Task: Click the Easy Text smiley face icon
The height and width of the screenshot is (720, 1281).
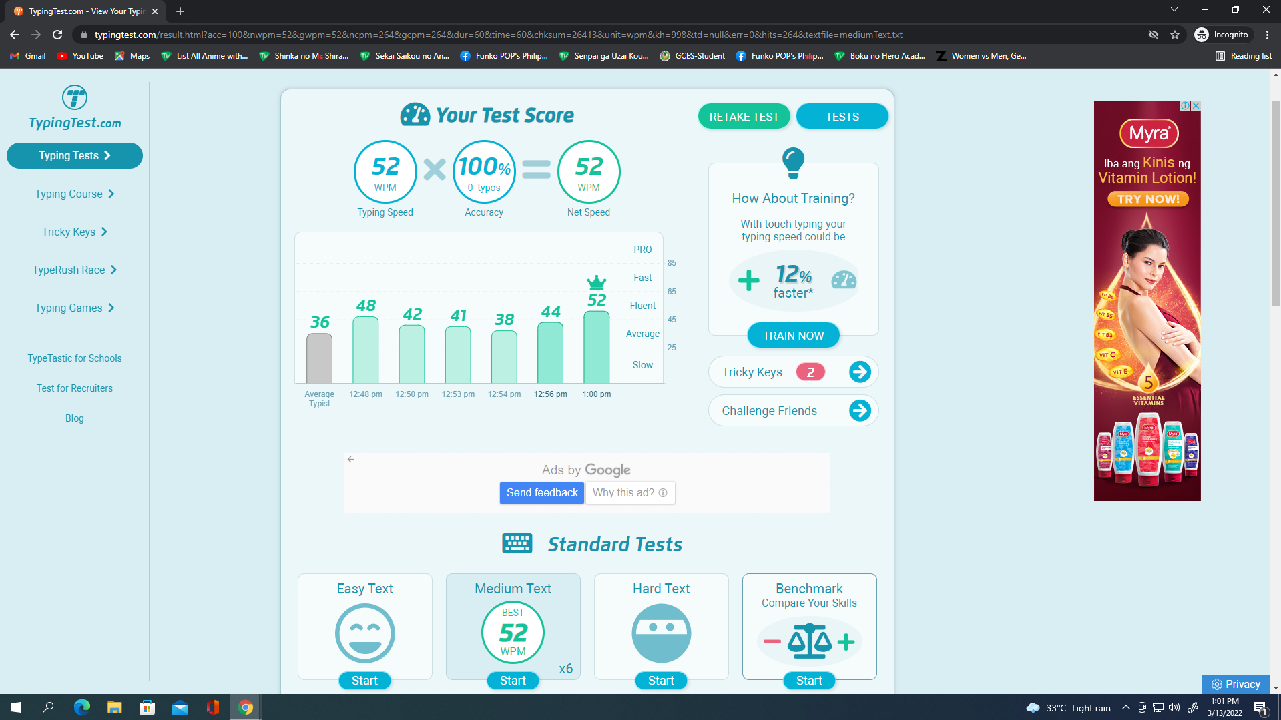Action: coord(365,633)
